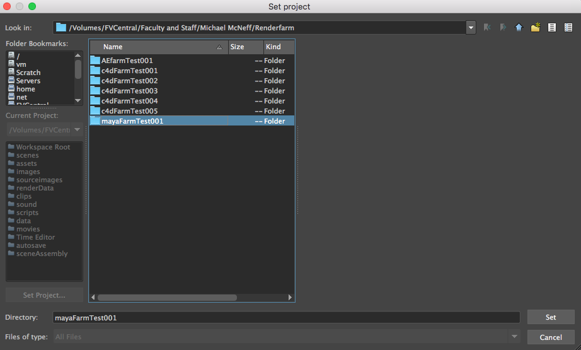The width and height of the screenshot is (581, 350).
Task: Click the movies workspace folder
Action: 24,229
